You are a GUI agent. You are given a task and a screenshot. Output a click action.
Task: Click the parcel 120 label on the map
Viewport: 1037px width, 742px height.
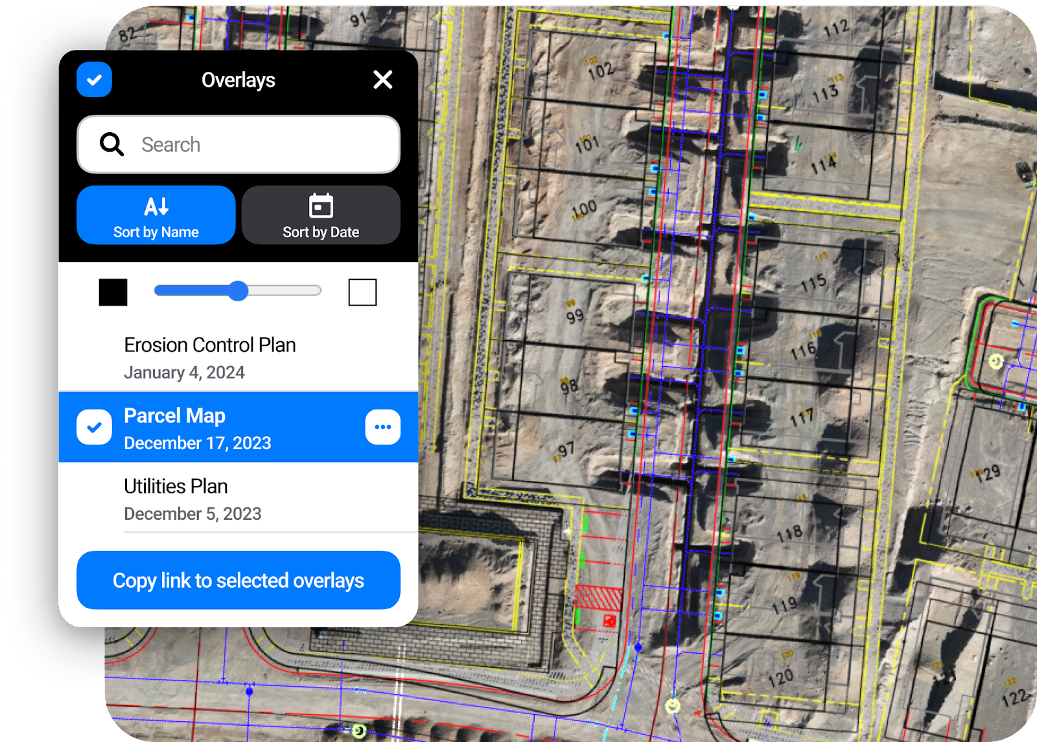click(x=780, y=678)
